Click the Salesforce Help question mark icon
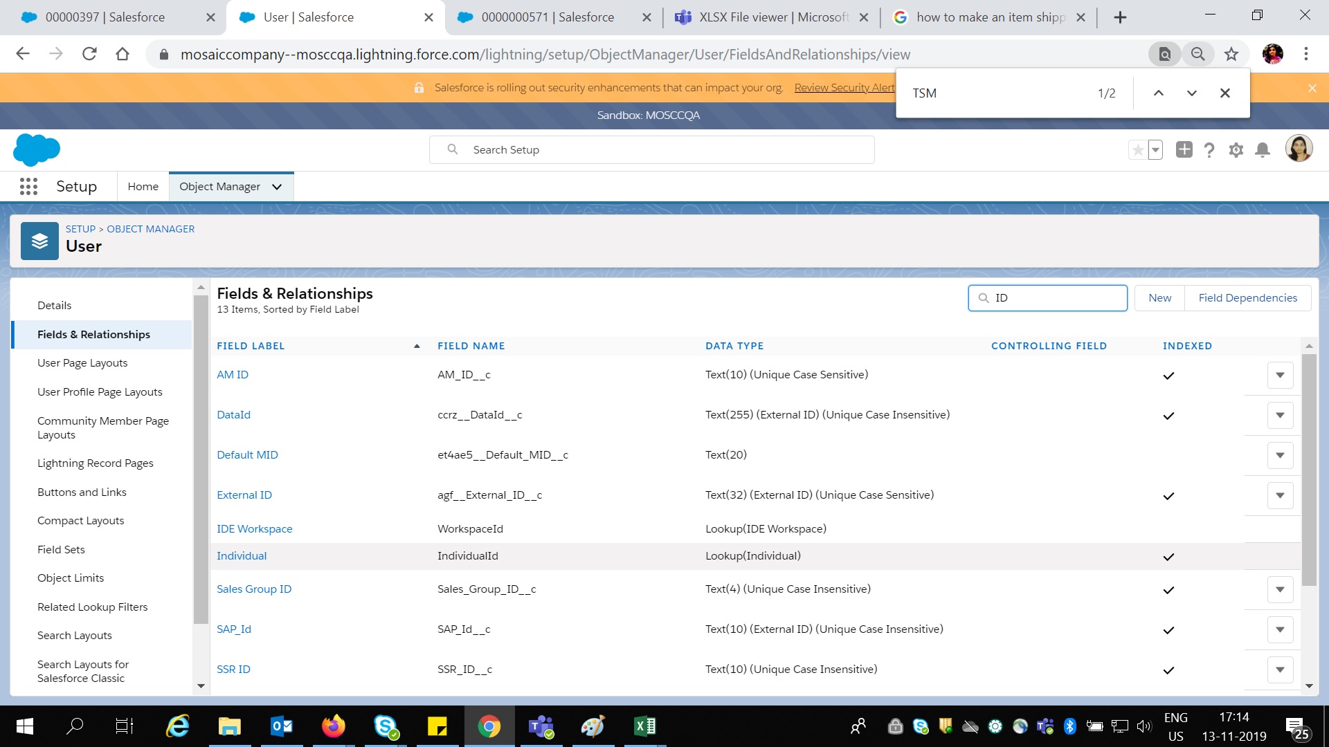1329x747 pixels. 1209,149
